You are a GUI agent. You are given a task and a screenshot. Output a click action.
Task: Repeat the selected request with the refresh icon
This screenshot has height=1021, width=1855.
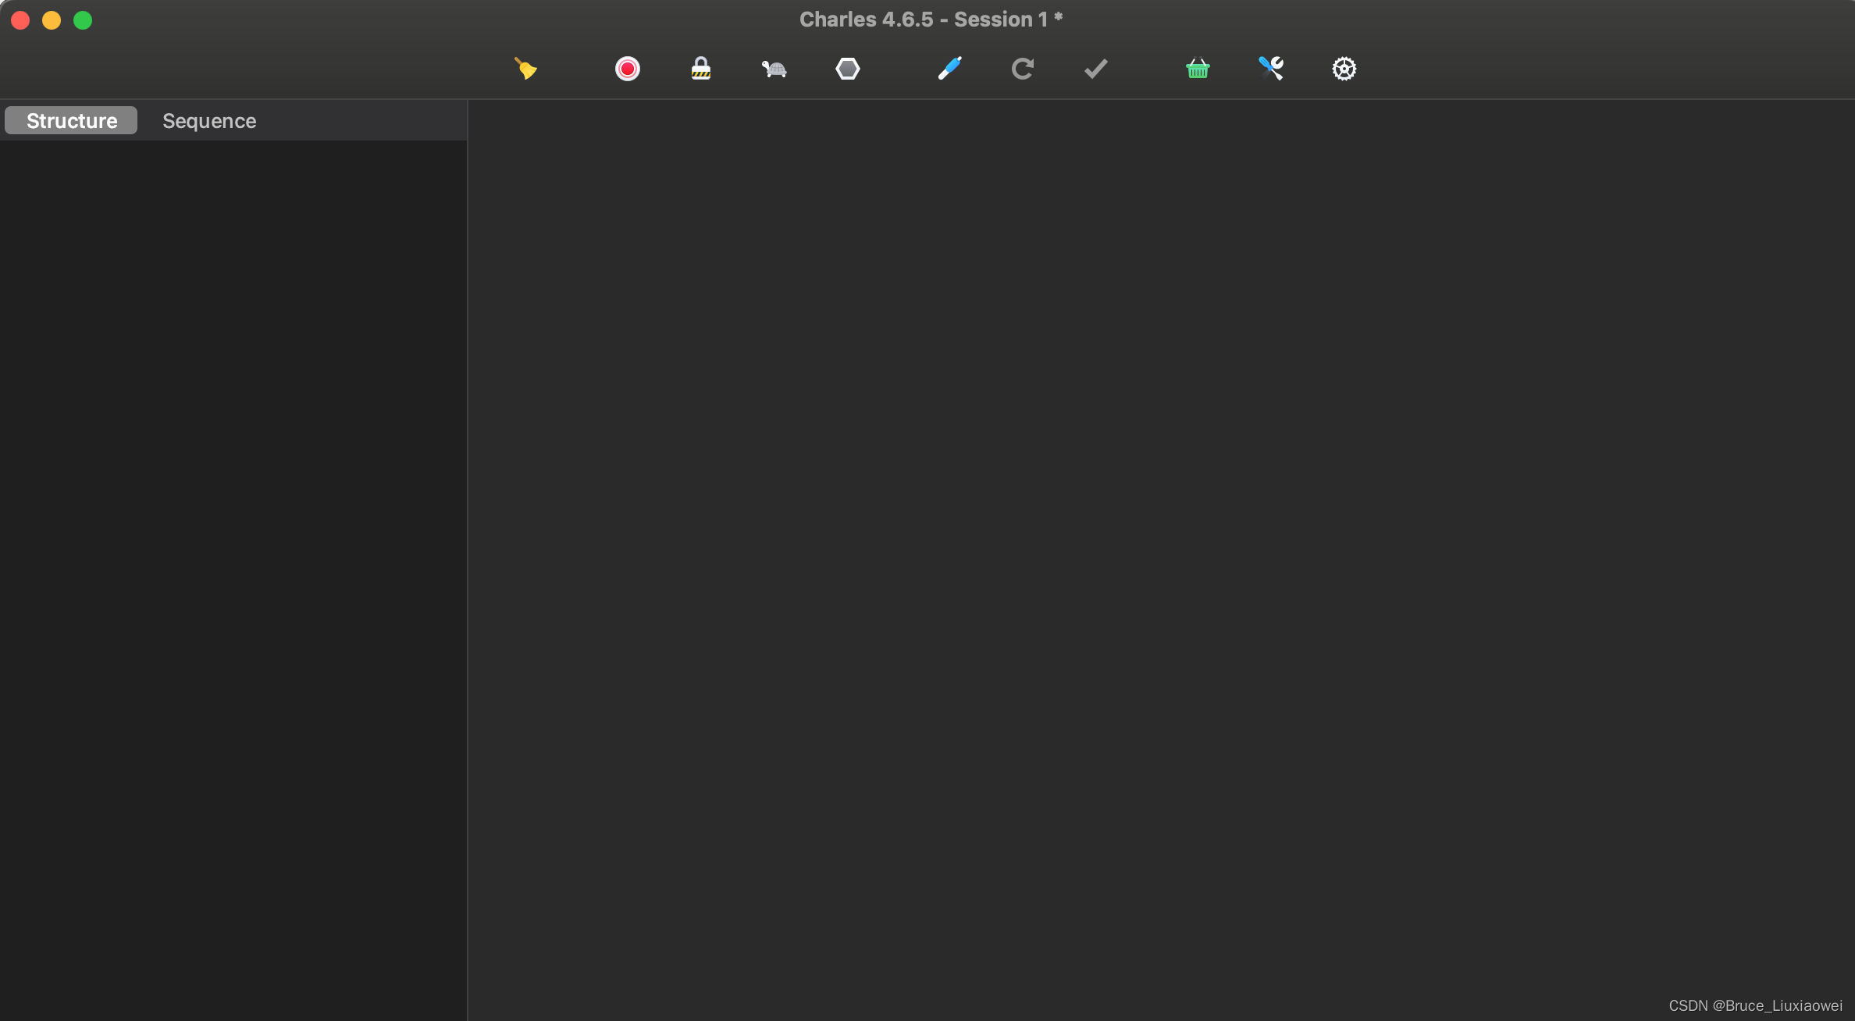[x=1023, y=69]
